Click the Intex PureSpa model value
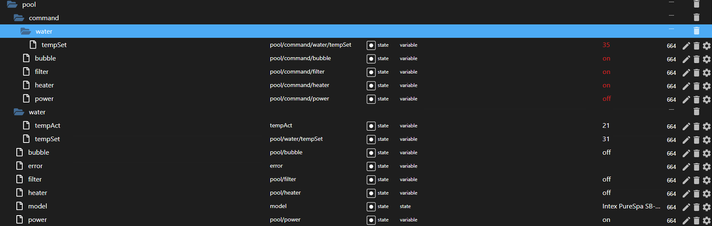Viewport: 712px width, 226px height. 631,206
